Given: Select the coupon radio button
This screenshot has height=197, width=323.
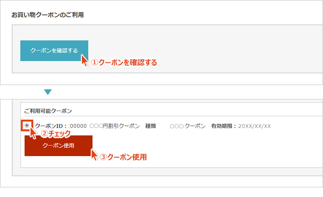Looking at the screenshot, I should pyautogui.click(x=27, y=126).
